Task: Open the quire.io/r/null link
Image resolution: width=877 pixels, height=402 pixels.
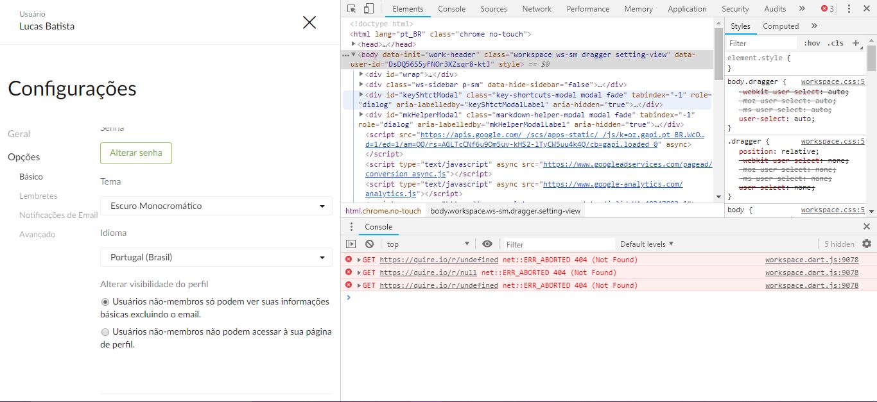Action: (428, 272)
